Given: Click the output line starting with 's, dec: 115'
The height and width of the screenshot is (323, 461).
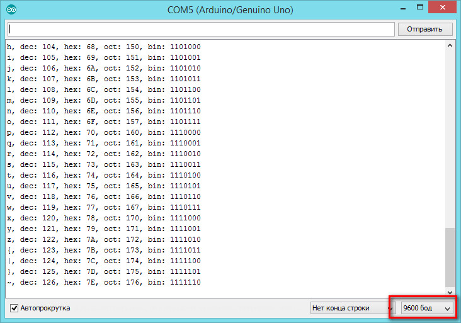Looking at the screenshot, I should [104, 164].
